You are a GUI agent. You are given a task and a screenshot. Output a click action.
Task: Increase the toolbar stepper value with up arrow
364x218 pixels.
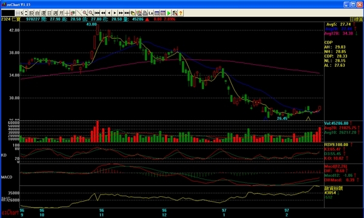click(25, 12)
